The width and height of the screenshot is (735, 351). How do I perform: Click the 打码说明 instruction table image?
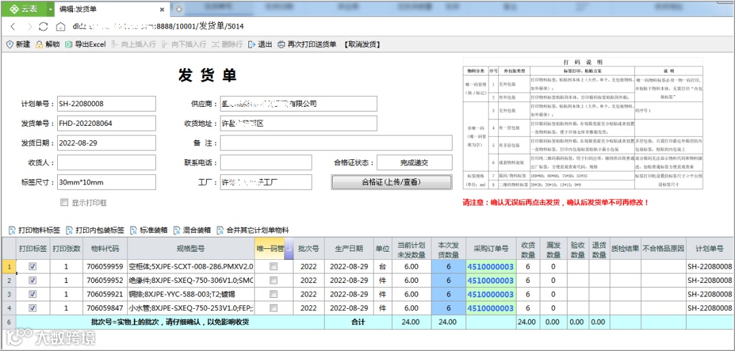tap(583, 123)
